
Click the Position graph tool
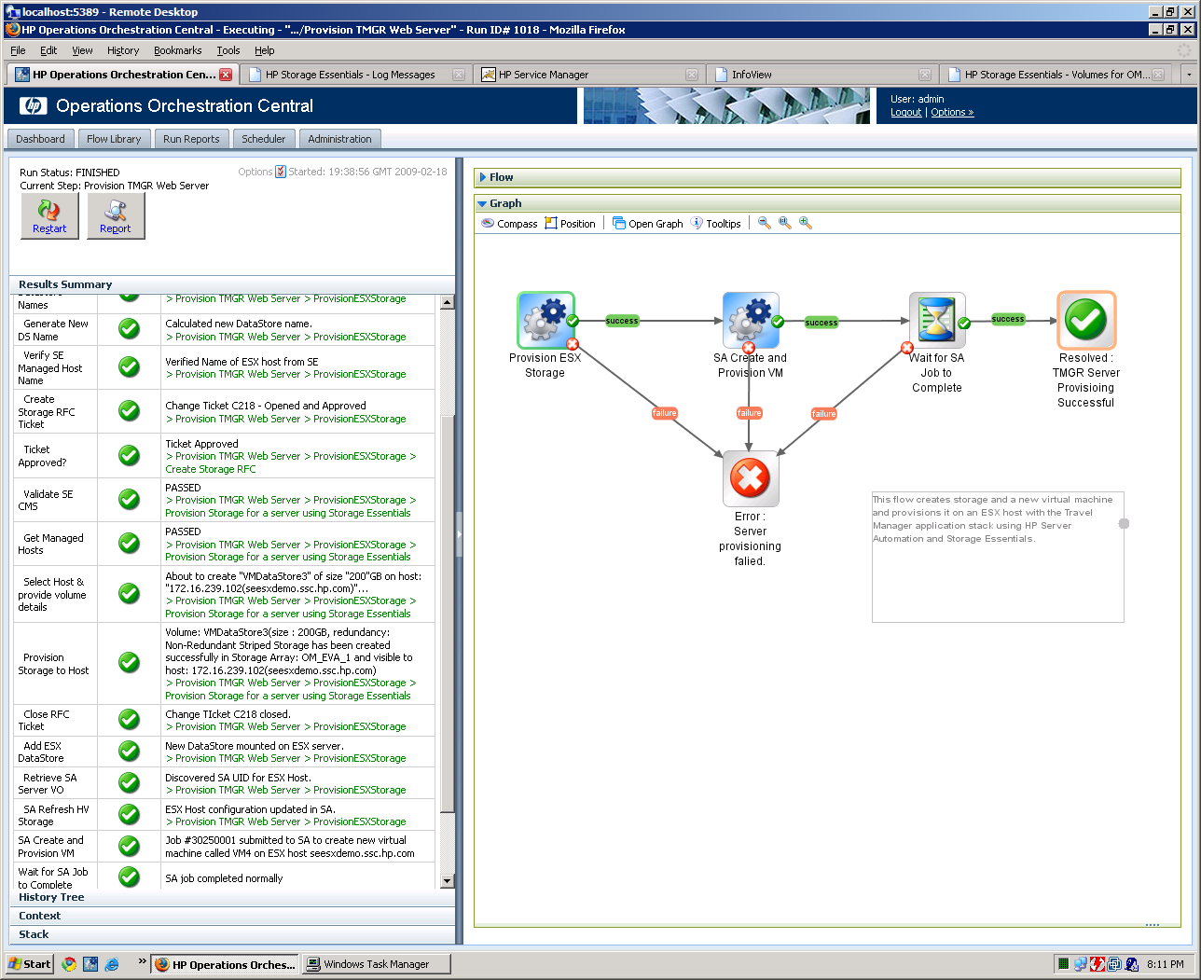pyautogui.click(x=571, y=224)
